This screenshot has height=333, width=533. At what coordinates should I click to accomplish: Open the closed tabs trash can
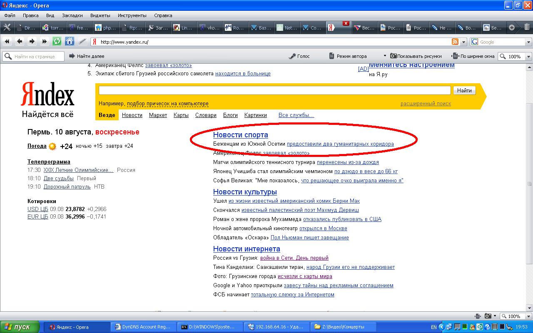[527, 27]
